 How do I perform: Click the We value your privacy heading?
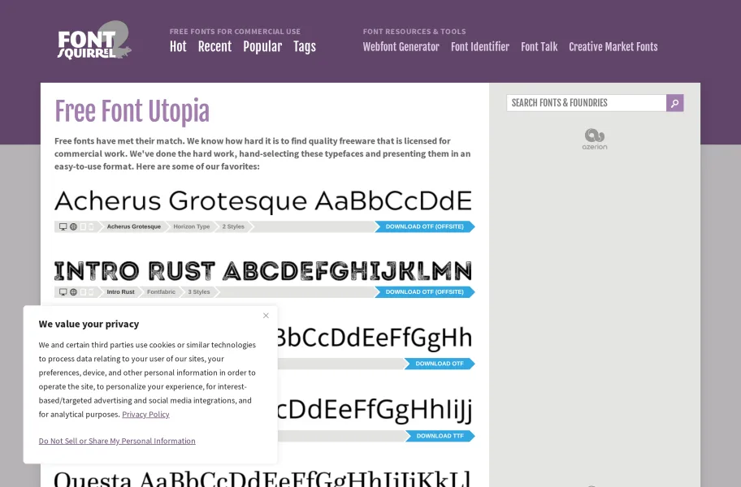[89, 324]
